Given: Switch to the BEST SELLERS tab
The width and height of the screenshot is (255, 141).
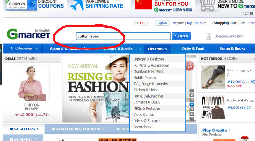Looking at the screenshot, I should (24, 129).
